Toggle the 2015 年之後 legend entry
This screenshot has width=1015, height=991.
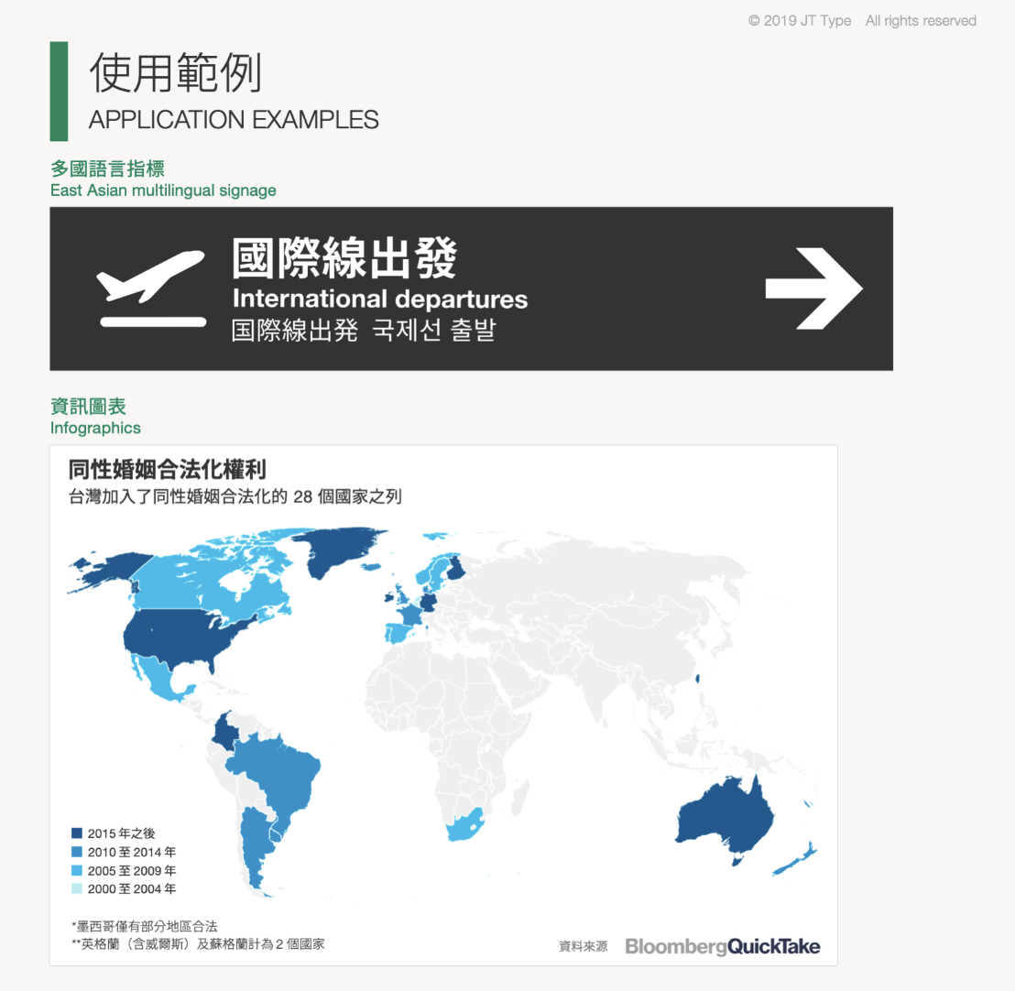pos(110,833)
